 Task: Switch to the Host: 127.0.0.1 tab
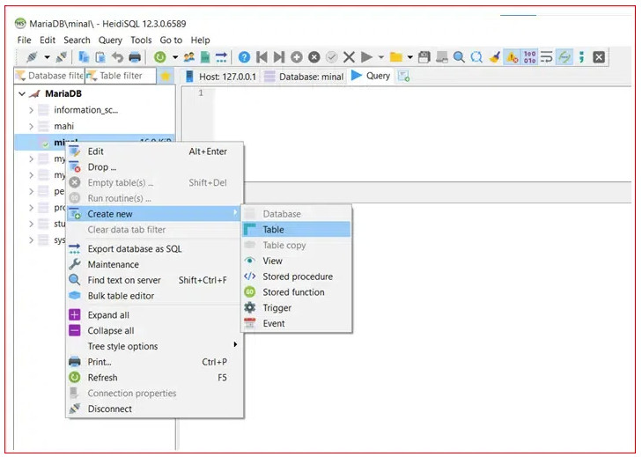[x=221, y=77]
